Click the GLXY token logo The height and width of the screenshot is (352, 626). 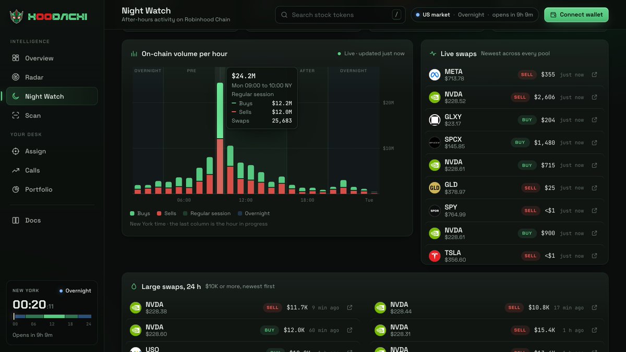[x=435, y=120]
